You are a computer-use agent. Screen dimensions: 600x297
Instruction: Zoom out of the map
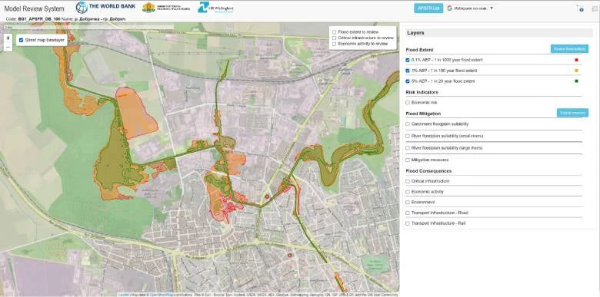[x=8, y=47]
